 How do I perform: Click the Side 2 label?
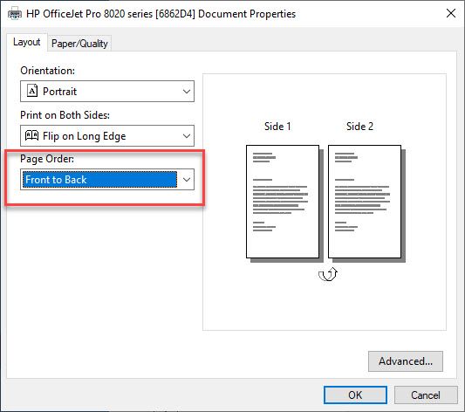pos(359,127)
